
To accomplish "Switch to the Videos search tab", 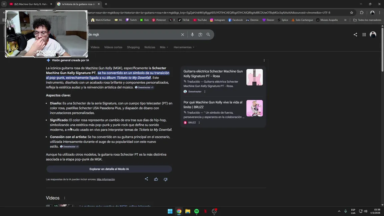I will tap(95, 47).
